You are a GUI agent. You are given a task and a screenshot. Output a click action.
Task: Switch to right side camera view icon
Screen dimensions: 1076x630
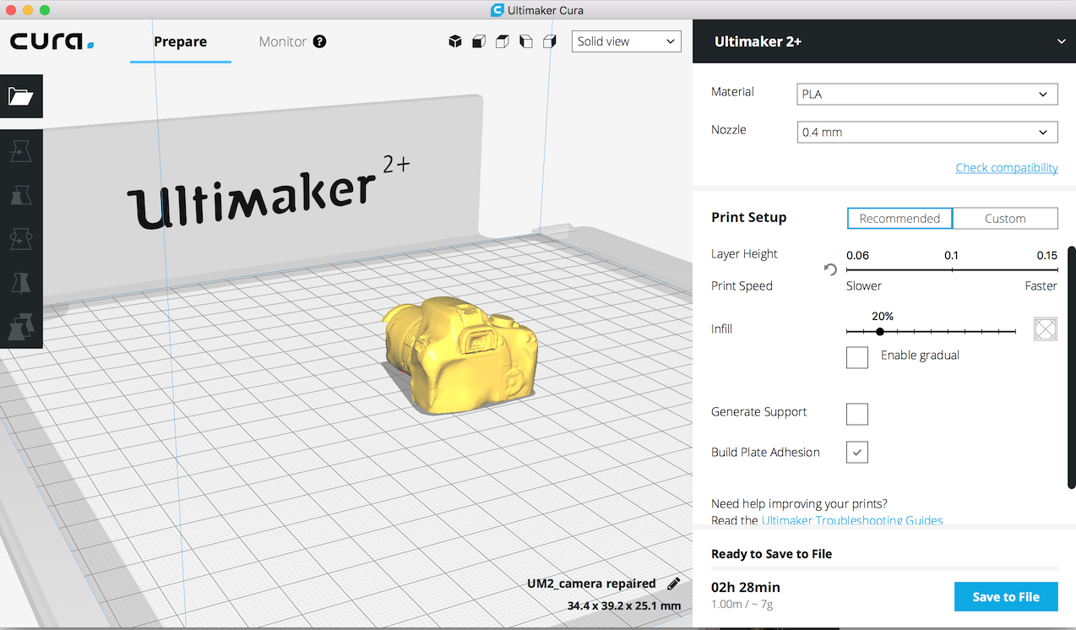point(550,41)
